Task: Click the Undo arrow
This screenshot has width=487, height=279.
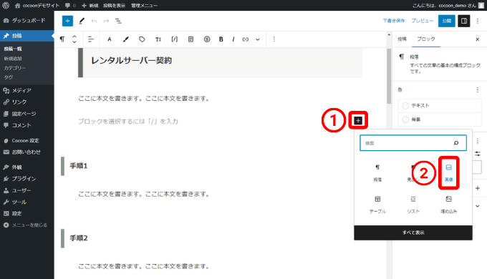Action: pos(94,21)
